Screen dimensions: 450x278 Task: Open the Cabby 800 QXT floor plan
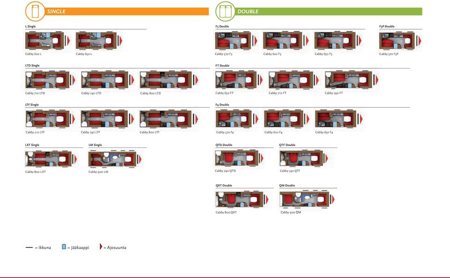coord(242,199)
